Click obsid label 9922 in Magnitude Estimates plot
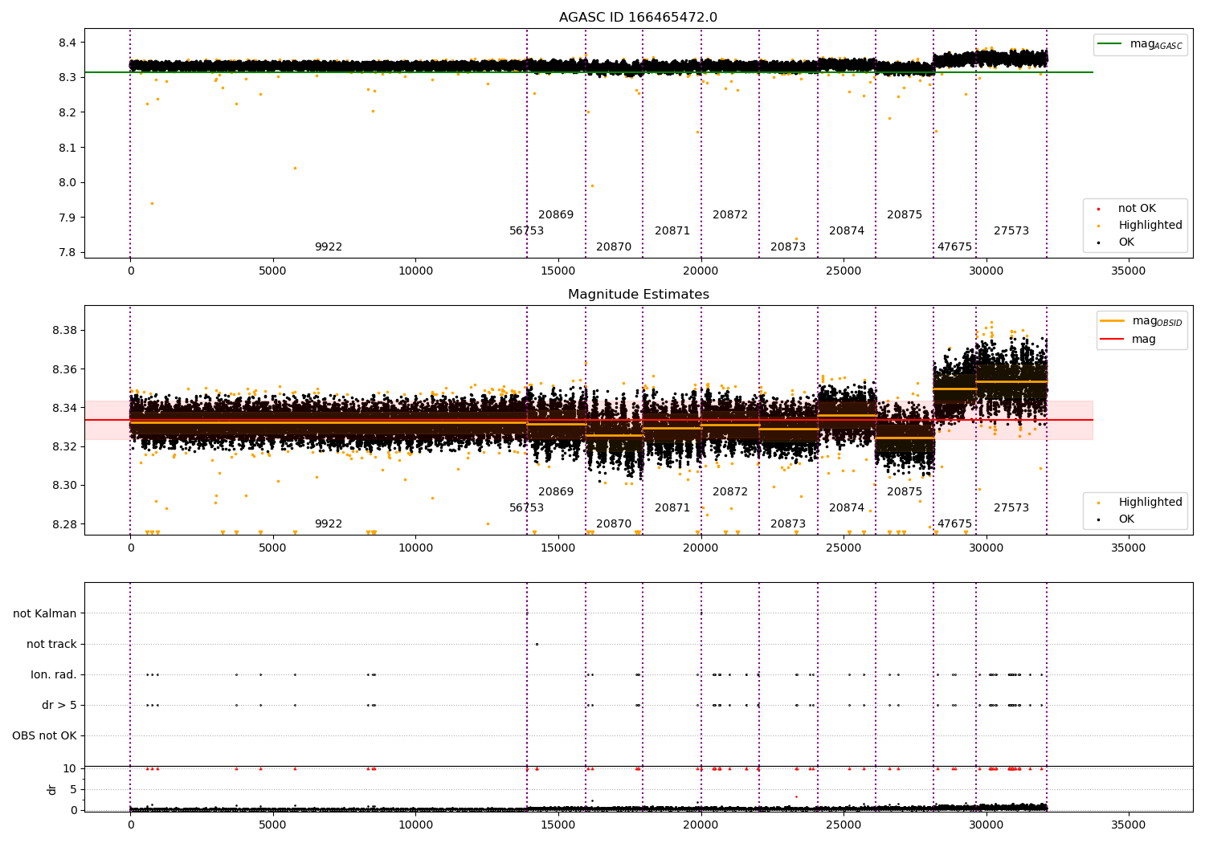This screenshot has height=843, width=1205. click(329, 524)
